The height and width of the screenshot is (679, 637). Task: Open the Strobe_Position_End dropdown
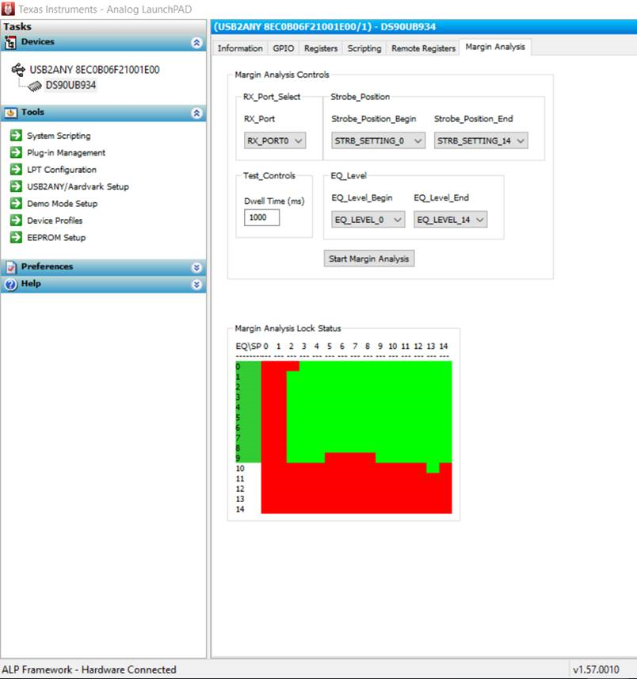481,140
